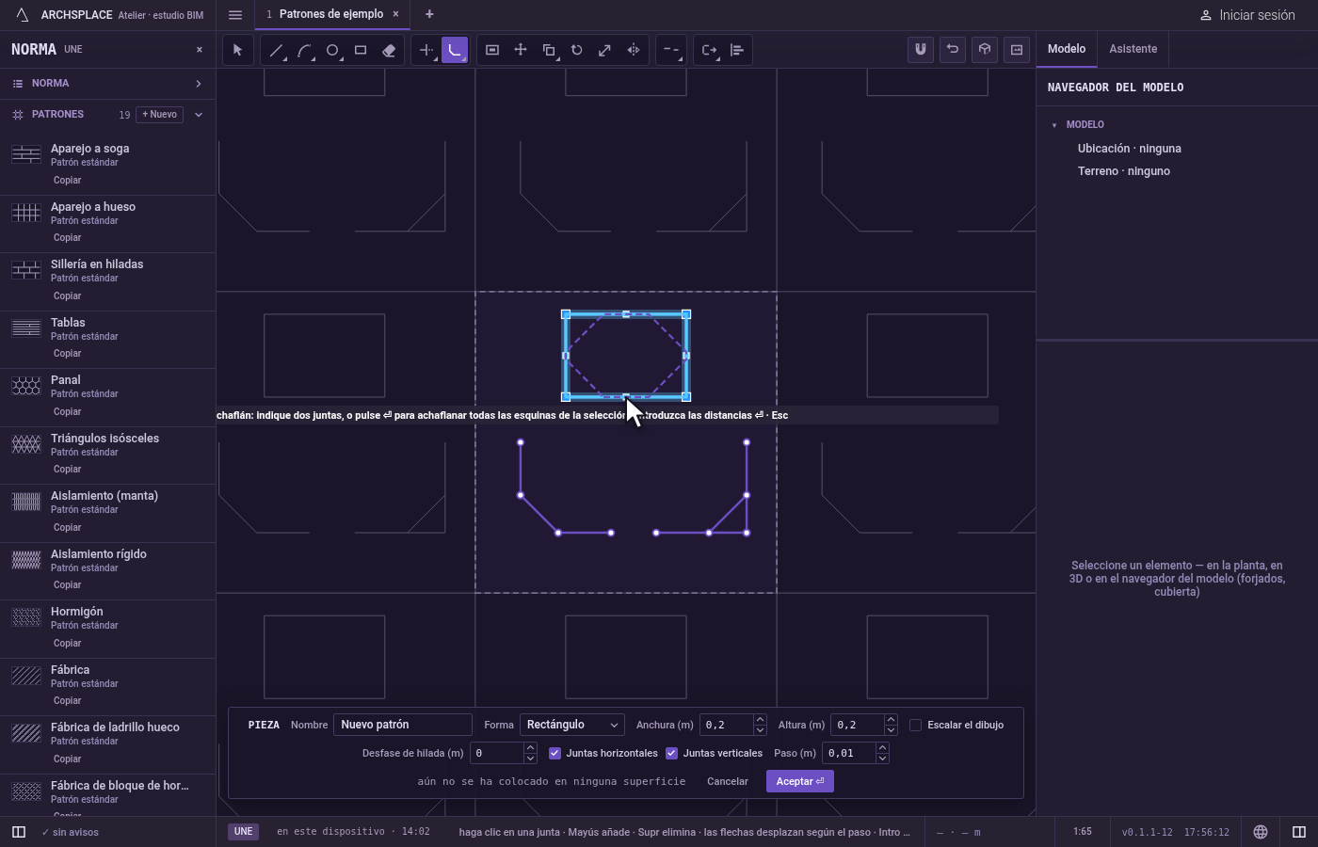Pick the line drawing tool
The height and width of the screenshot is (847, 1318).
276,50
